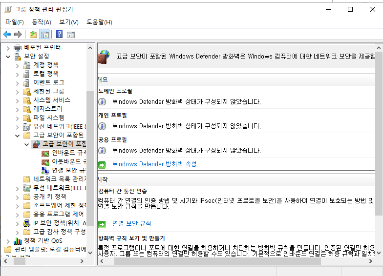The width and height of the screenshot is (383, 276).
Task: Click the 제한된 그룹 folder icon
Action: 26,92
